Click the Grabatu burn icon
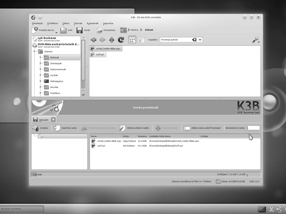Screen dimensions: 286x214 [x=35, y=128]
